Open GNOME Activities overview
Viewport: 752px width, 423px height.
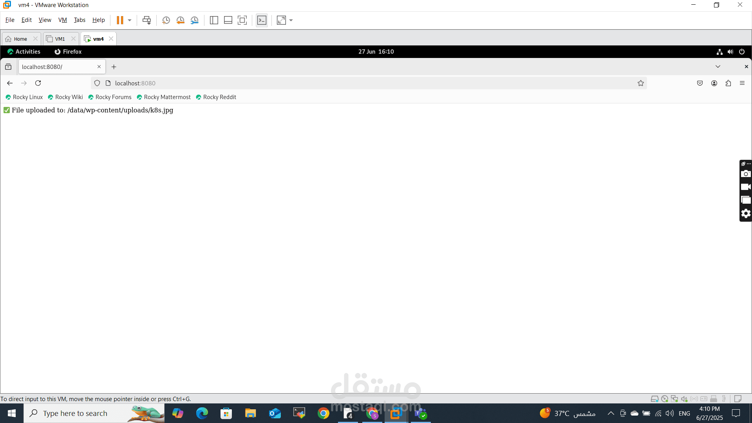(24, 52)
